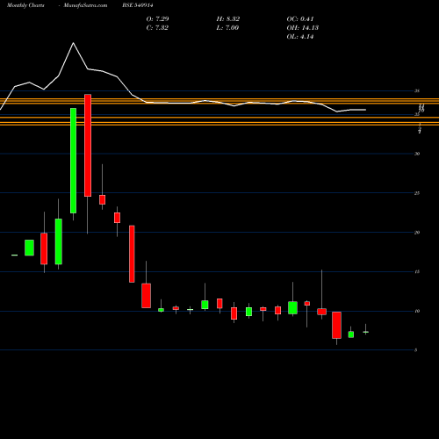Click the '5' price axis label
This screenshot has height=439, width=439.
pyautogui.click(x=416, y=350)
